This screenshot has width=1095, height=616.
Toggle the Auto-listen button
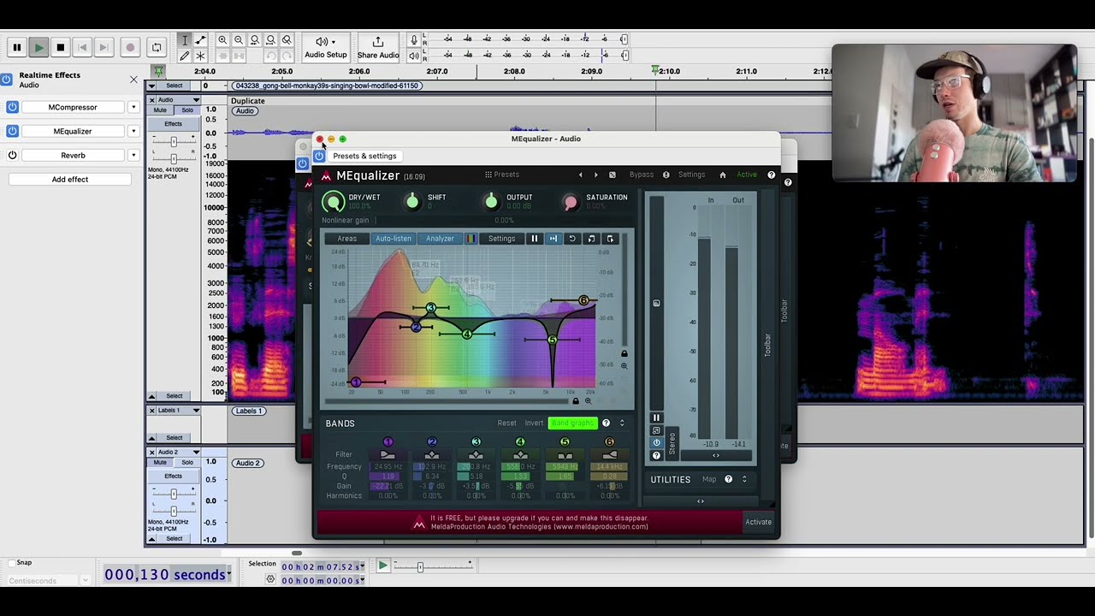tap(394, 239)
